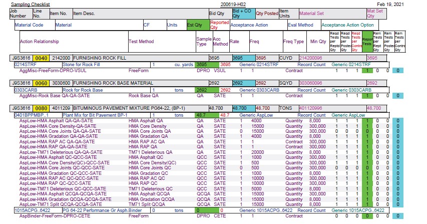Viewport: 427px width, 224px height.
Task: Click the Stone for Rock Fill material
Action: click(81, 65)
